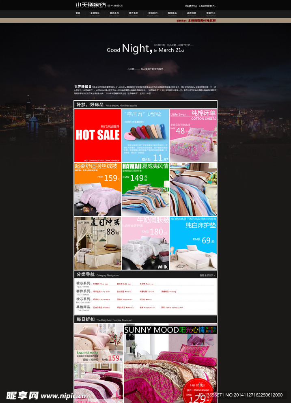Click the Summer sleeping mat category link
This screenshot has width=291, height=403.
coord(172,307)
